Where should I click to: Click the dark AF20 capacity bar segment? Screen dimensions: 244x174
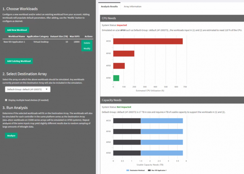click(x=127, y=120)
